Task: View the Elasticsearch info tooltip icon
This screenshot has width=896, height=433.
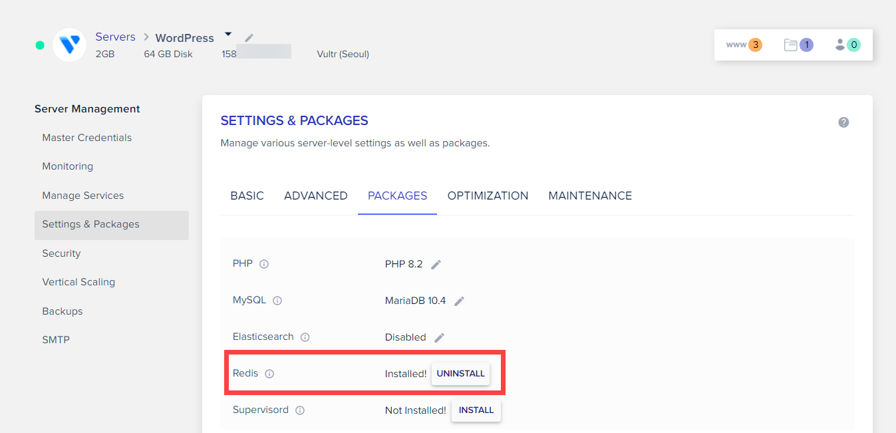Action: [305, 337]
